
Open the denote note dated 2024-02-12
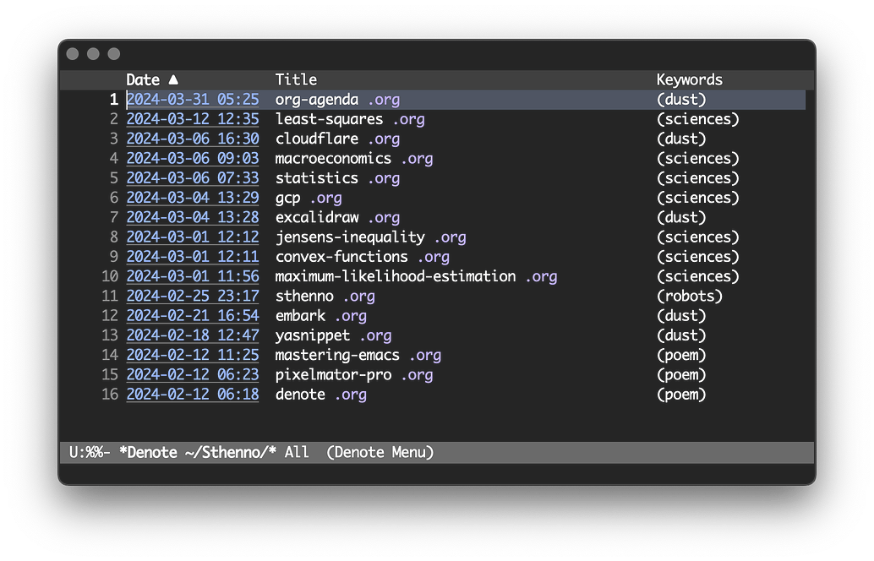192,394
